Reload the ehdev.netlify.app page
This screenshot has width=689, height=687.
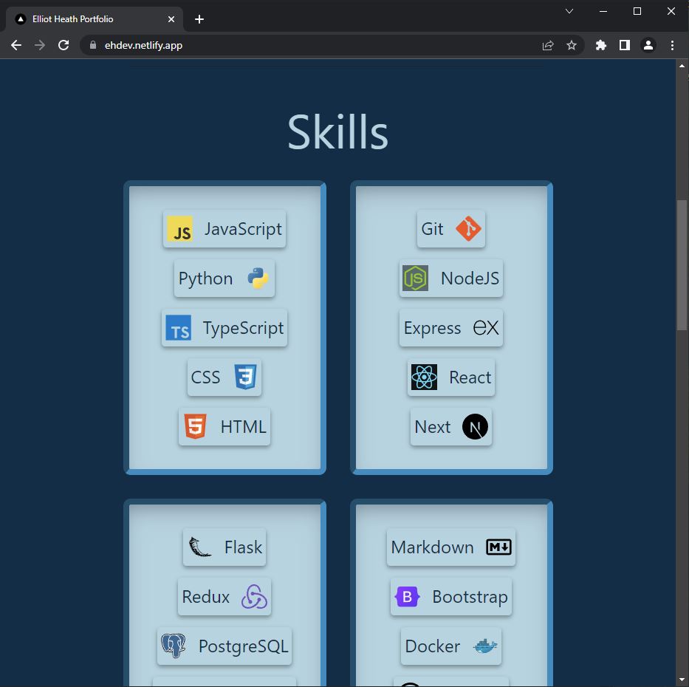click(x=64, y=45)
